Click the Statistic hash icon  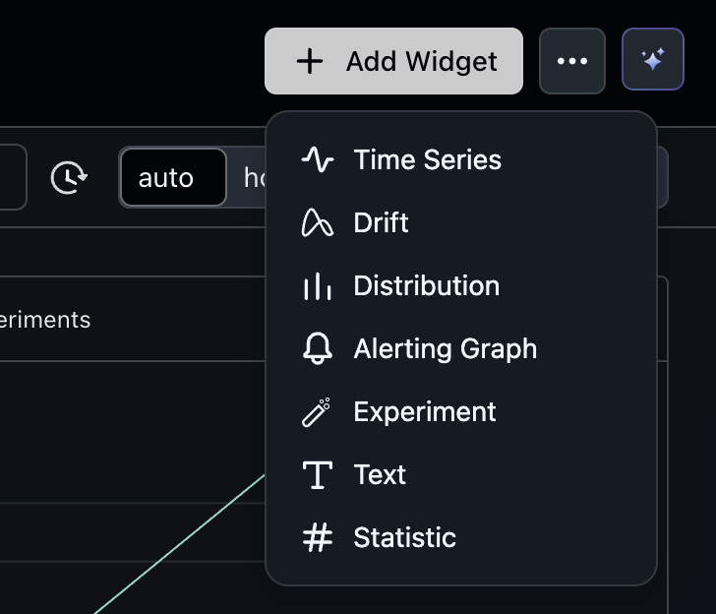click(317, 538)
